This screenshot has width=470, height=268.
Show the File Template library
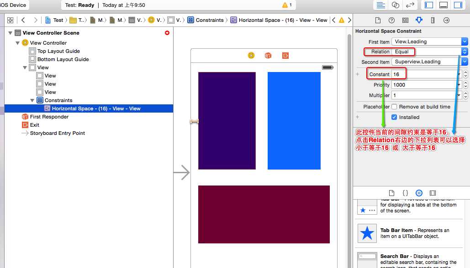pyautogui.click(x=391, y=193)
